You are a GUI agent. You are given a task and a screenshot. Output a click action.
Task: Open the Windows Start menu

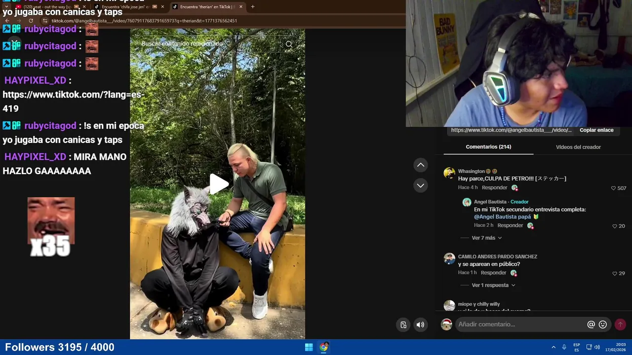pyautogui.click(x=309, y=347)
